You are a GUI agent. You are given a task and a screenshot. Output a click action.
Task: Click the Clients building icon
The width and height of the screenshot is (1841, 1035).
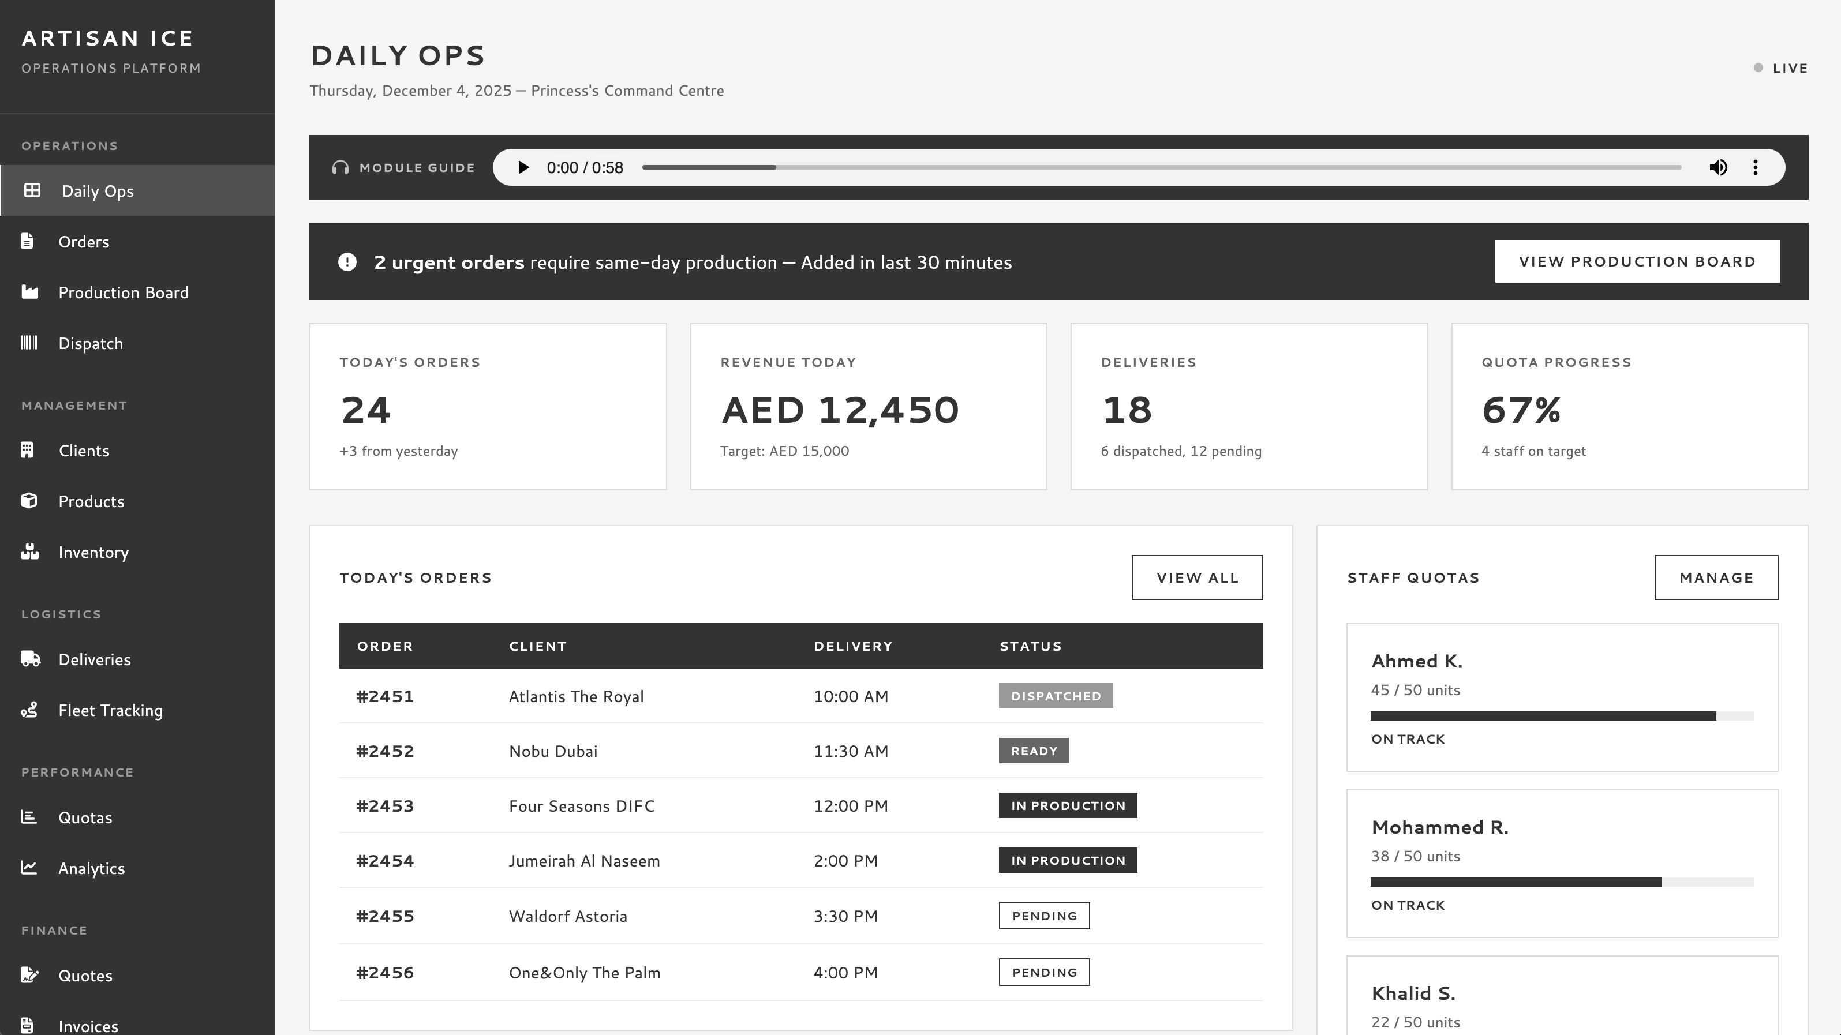coord(27,450)
